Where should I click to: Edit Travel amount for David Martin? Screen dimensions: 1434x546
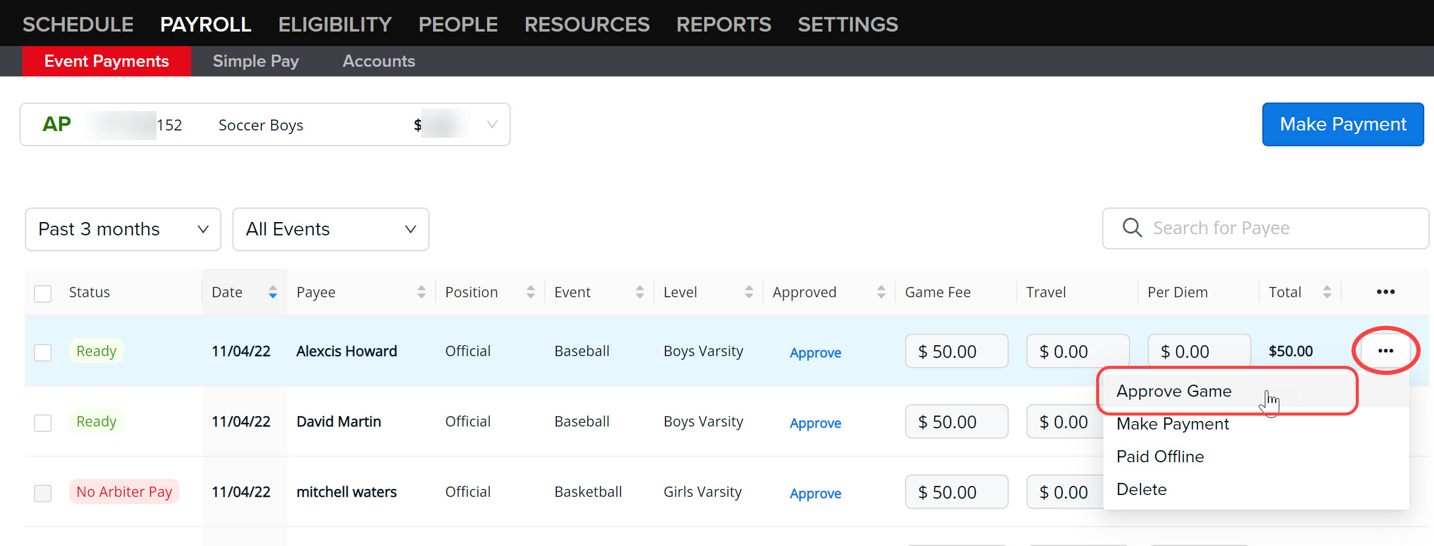(x=1065, y=422)
